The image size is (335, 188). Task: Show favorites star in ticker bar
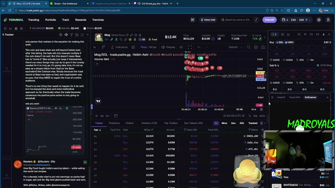16,28
